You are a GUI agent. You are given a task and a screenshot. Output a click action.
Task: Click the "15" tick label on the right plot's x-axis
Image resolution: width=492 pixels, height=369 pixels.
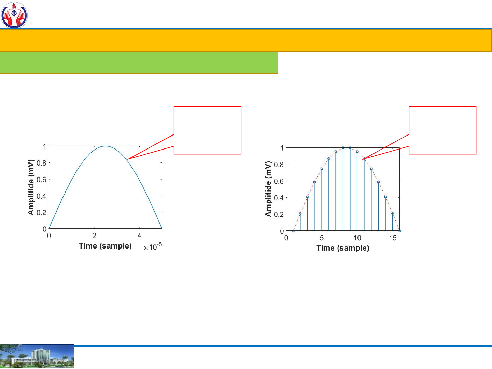coord(393,238)
